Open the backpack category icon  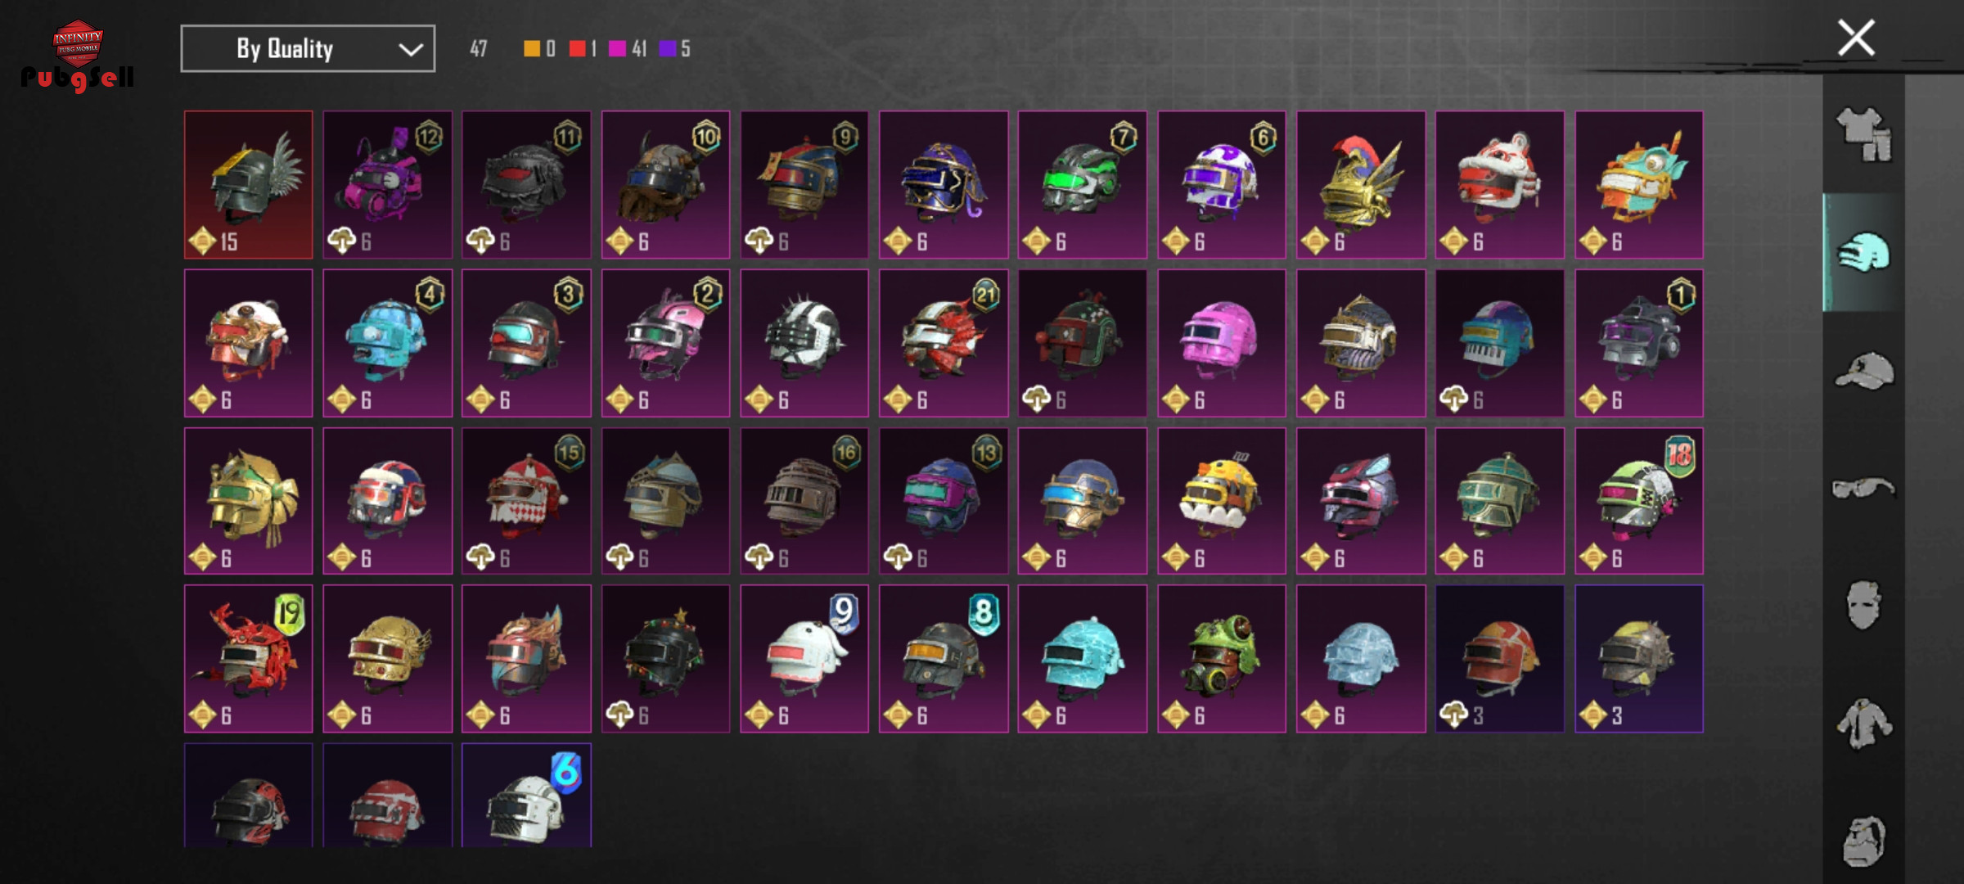1864,841
